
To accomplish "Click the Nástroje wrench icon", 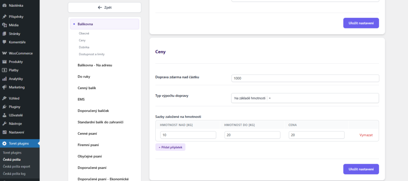I will tap(4, 124).
